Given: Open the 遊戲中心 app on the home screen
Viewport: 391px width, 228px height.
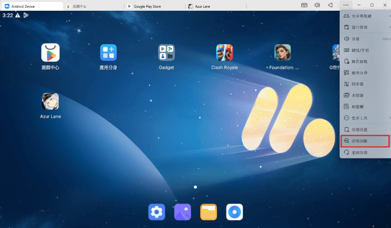Looking at the screenshot, I should pyautogui.click(x=50, y=53).
